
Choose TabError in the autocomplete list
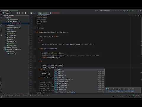pyautogui.click(x=80, y=73)
